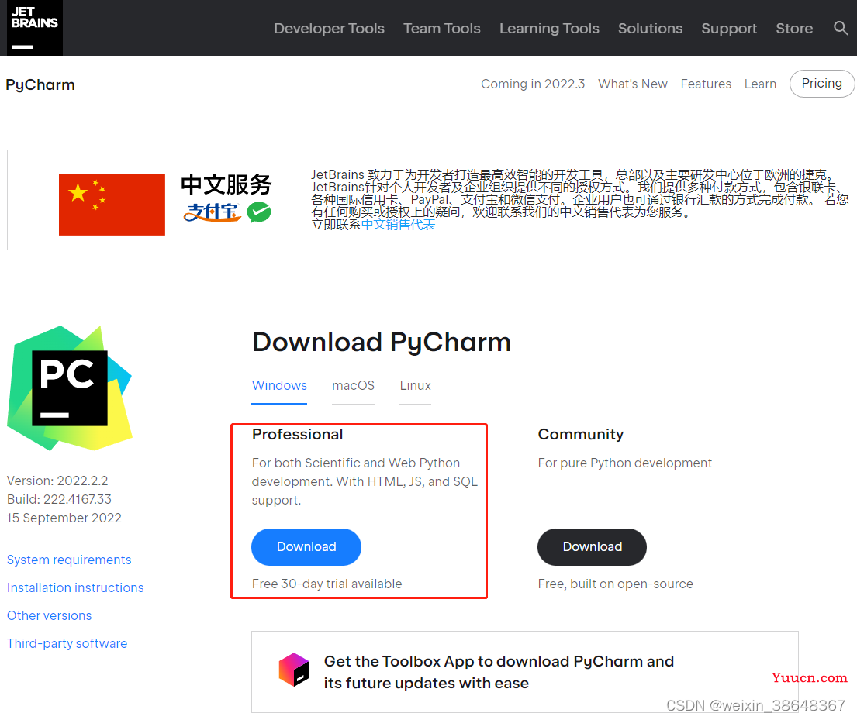This screenshot has width=857, height=720.
Task: Click the 中文销售代表 link
Action: (x=399, y=225)
